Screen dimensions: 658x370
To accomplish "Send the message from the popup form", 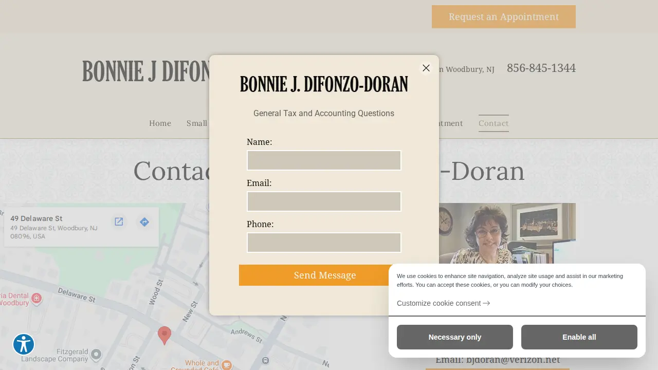I will 325,275.
